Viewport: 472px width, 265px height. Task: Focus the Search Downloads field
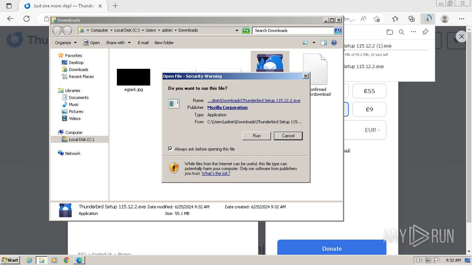point(293,31)
